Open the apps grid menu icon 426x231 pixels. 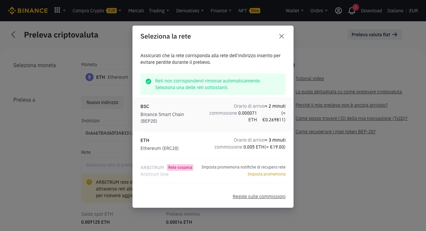[x=57, y=10]
